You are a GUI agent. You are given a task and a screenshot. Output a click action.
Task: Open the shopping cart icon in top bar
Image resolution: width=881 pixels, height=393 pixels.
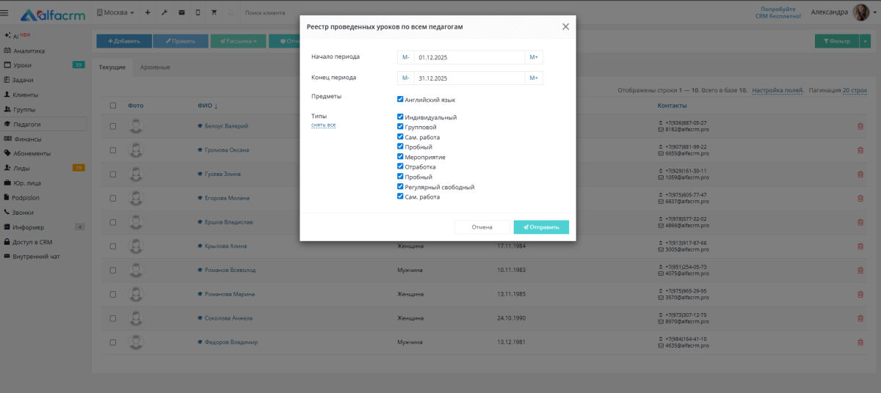pyautogui.click(x=214, y=12)
